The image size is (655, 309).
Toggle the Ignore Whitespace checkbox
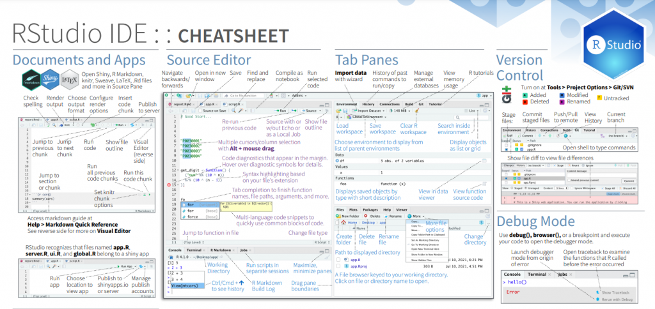571,188
